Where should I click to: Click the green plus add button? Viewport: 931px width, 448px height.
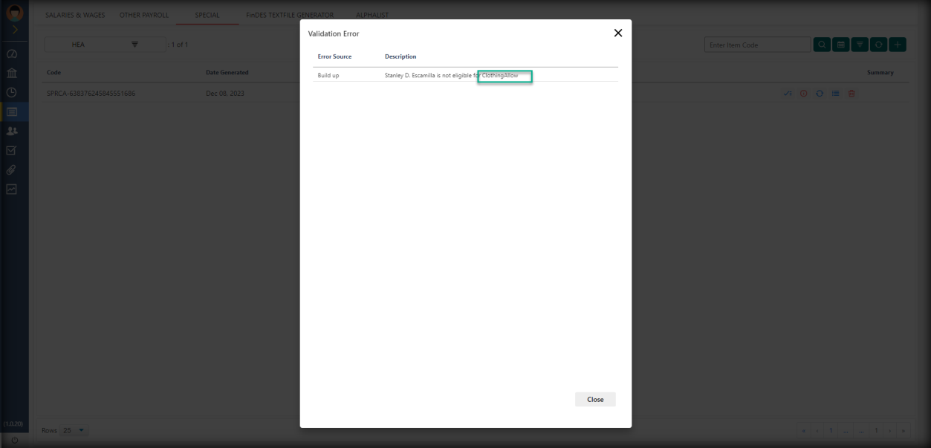pyautogui.click(x=898, y=45)
